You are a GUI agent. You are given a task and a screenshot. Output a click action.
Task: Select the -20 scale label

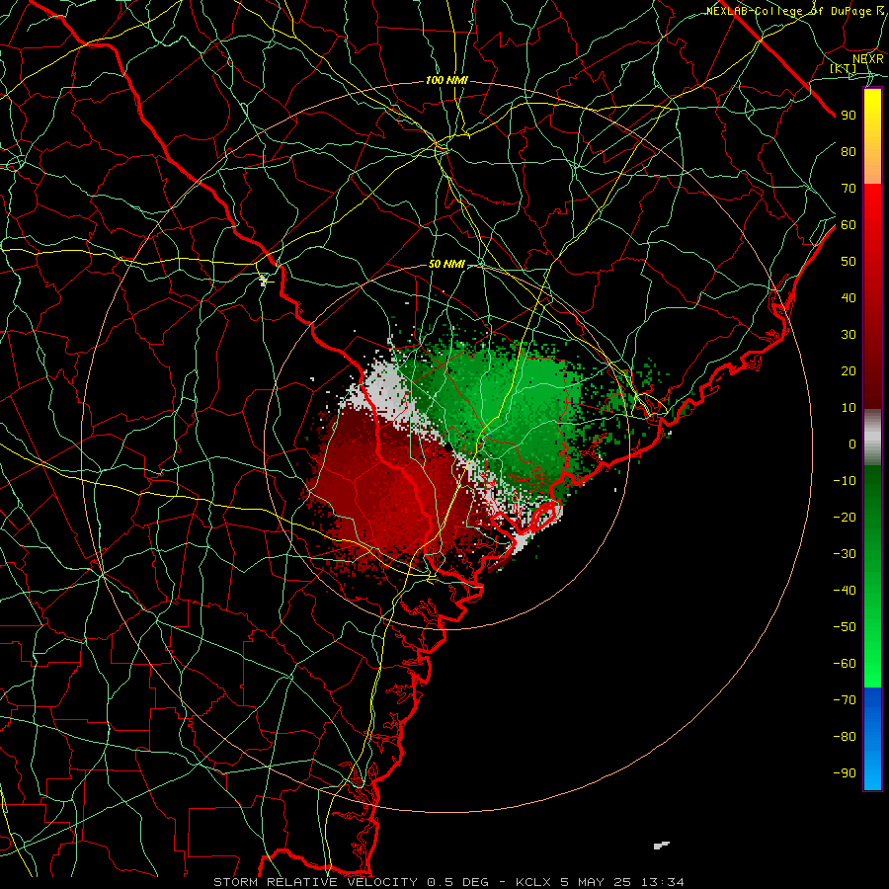[845, 517]
